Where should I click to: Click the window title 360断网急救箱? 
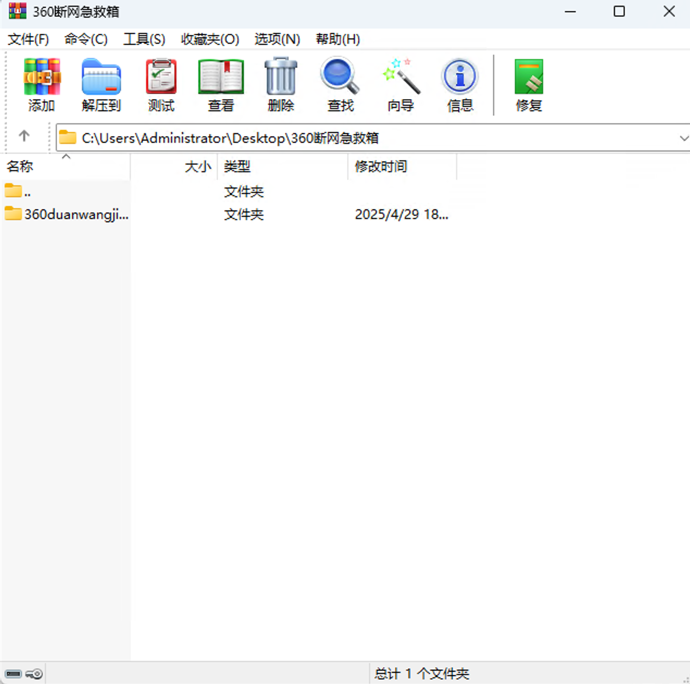[76, 11]
